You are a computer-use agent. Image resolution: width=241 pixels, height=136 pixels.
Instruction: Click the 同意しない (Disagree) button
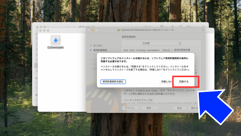pos(167,82)
